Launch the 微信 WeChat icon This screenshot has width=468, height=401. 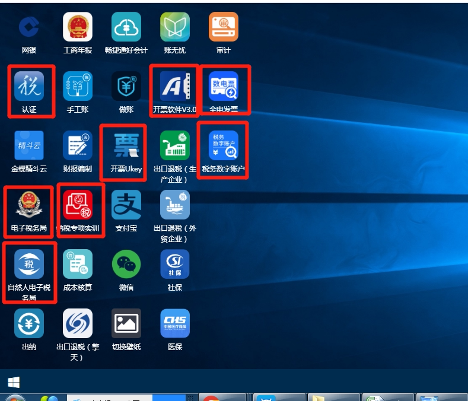coord(126,264)
